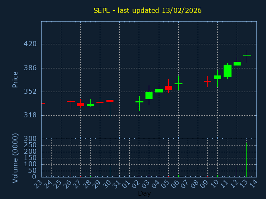Select the green doji candle on day 13
266x199 pixels.
(247, 55)
